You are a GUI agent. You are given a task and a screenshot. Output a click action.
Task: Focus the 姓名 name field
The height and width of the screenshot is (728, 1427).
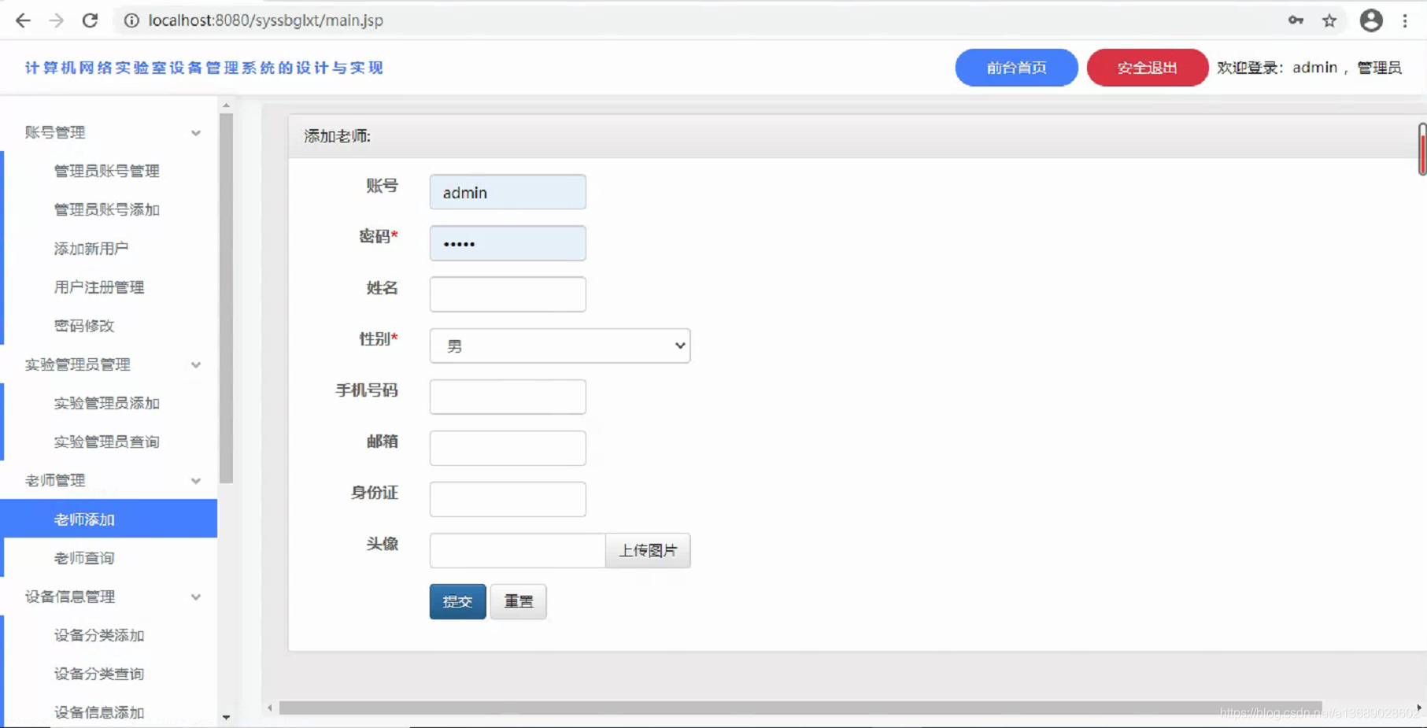pyautogui.click(x=508, y=294)
